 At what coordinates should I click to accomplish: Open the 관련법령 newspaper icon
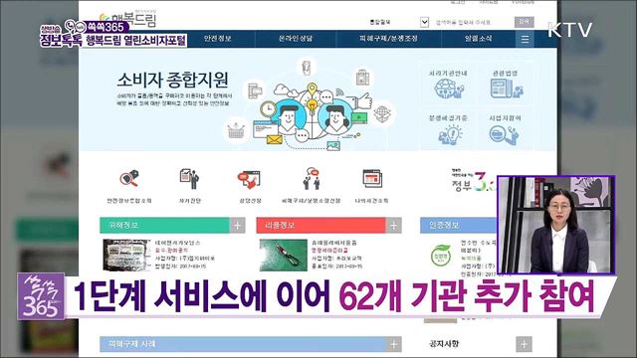click(507, 89)
